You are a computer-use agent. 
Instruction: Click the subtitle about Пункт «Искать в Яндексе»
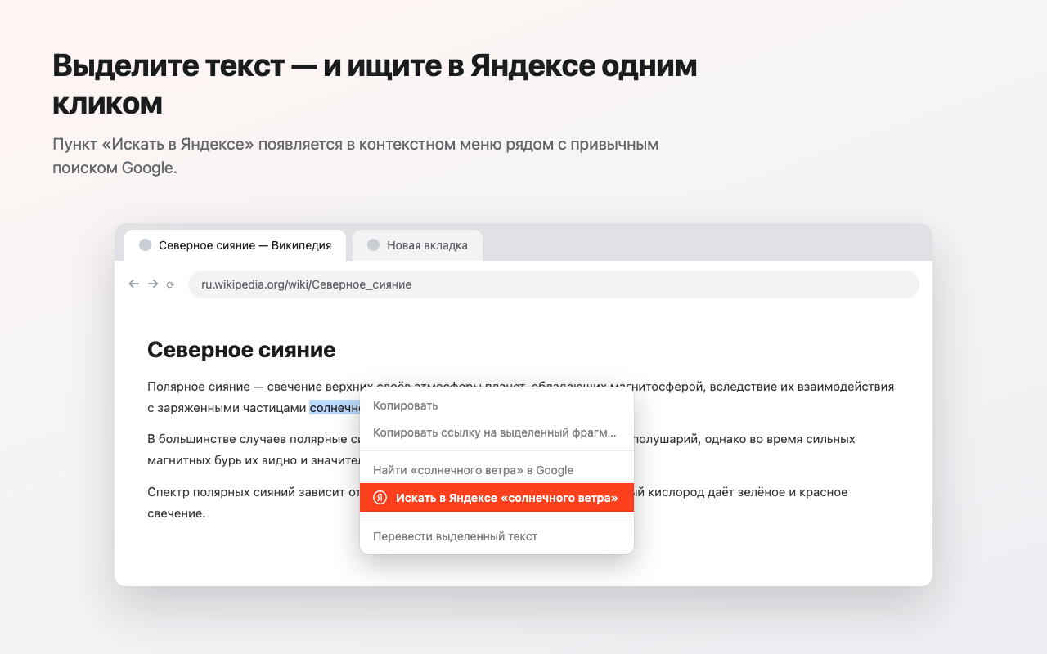(x=356, y=156)
